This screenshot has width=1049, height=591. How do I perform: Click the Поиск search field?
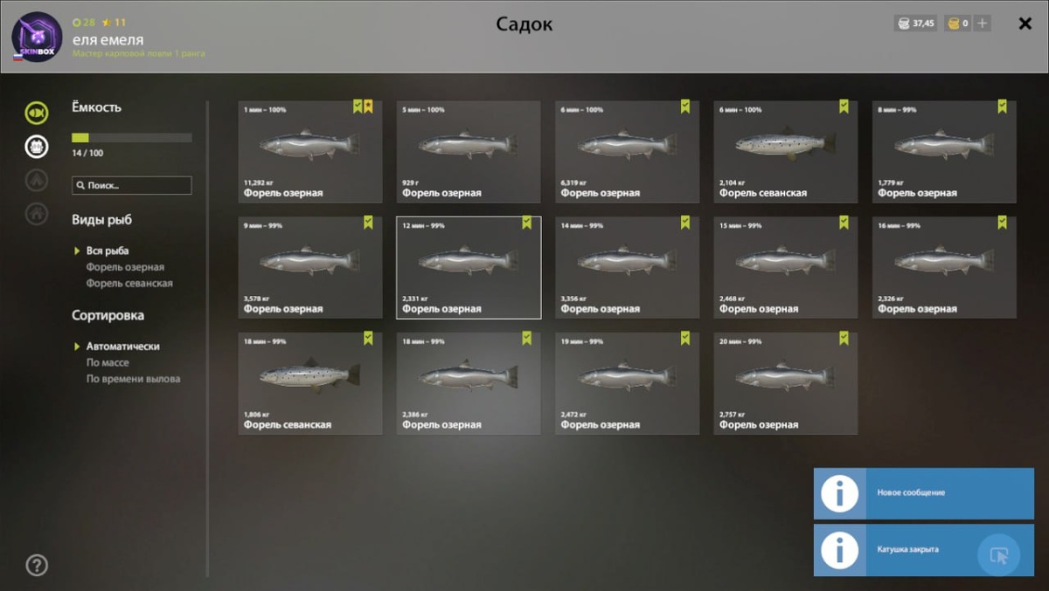point(132,185)
